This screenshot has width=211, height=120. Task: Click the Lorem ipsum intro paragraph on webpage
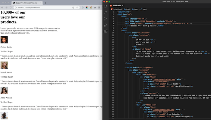[30, 31]
